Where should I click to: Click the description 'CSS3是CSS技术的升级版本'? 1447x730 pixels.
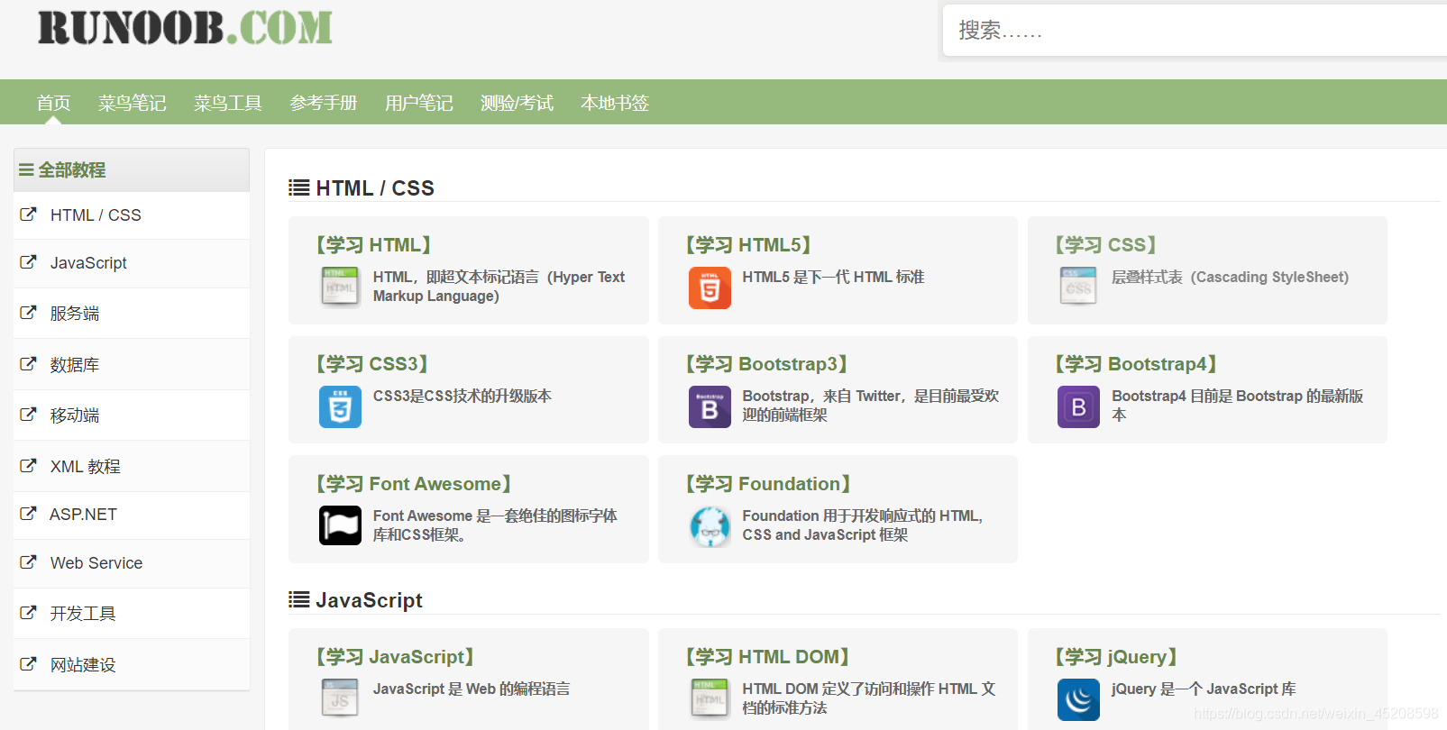(462, 396)
